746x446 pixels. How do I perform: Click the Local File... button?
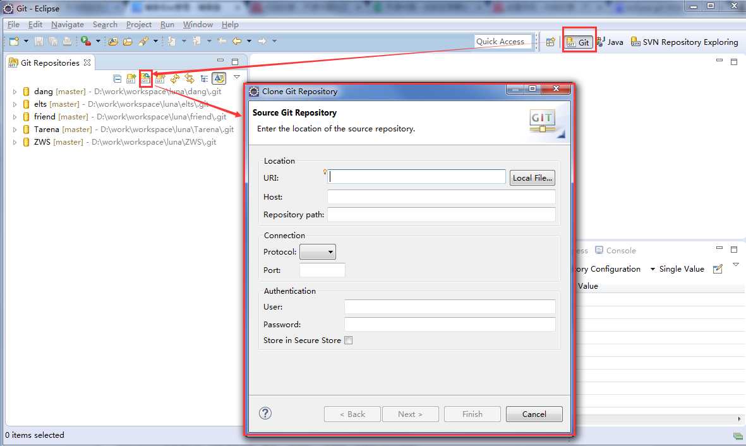[532, 178]
